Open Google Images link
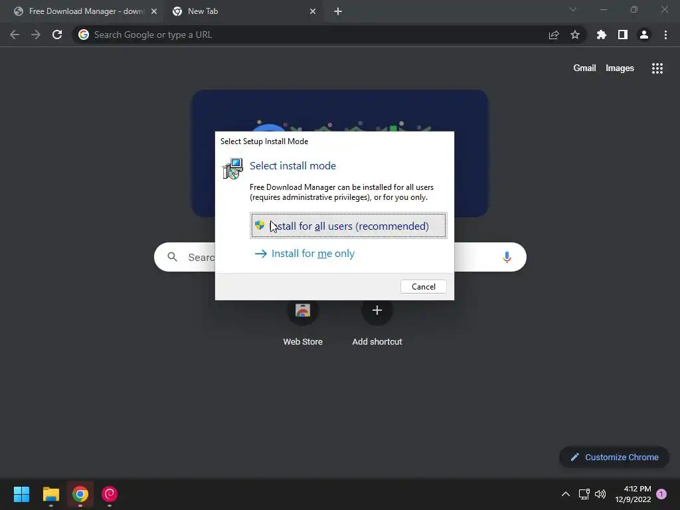This screenshot has height=510, width=680. click(x=620, y=68)
